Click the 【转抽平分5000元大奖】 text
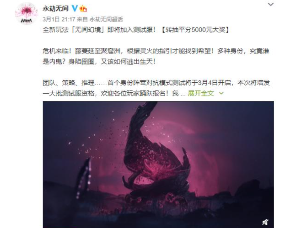 (195, 30)
